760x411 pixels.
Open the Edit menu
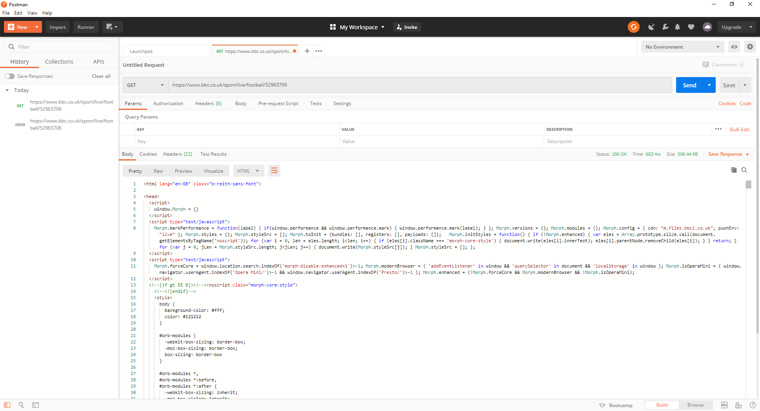click(18, 13)
